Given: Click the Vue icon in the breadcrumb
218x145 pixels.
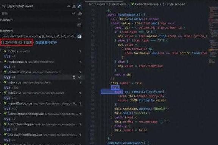Looking at the screenshot, I should [x=132, y=4].
